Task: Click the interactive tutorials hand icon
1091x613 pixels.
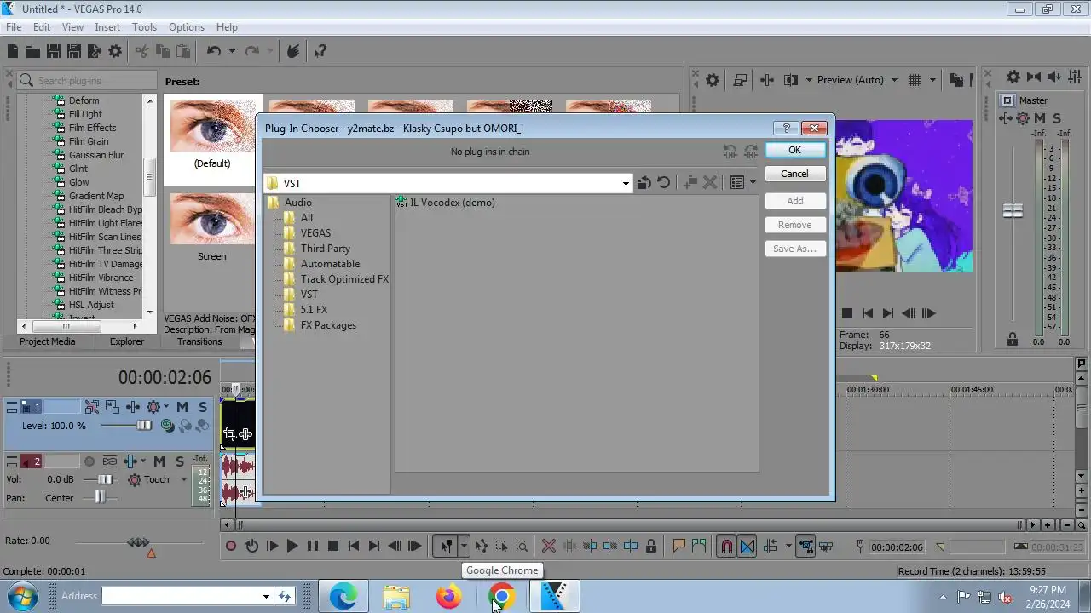Action: pyautogui.click(x=292, y=51)
